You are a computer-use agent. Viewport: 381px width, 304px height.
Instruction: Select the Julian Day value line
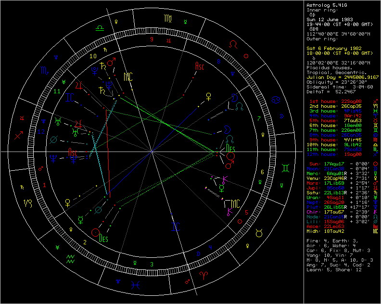(x=340, y=76)
